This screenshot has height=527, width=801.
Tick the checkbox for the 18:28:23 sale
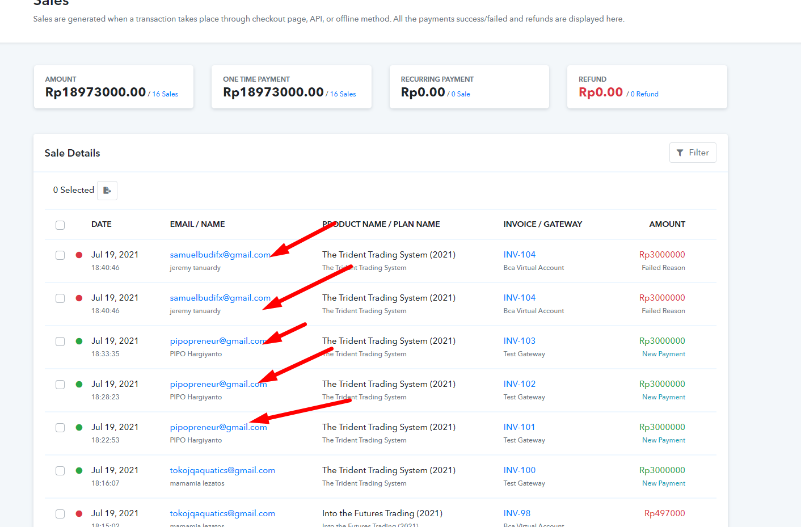click(60, 385)
